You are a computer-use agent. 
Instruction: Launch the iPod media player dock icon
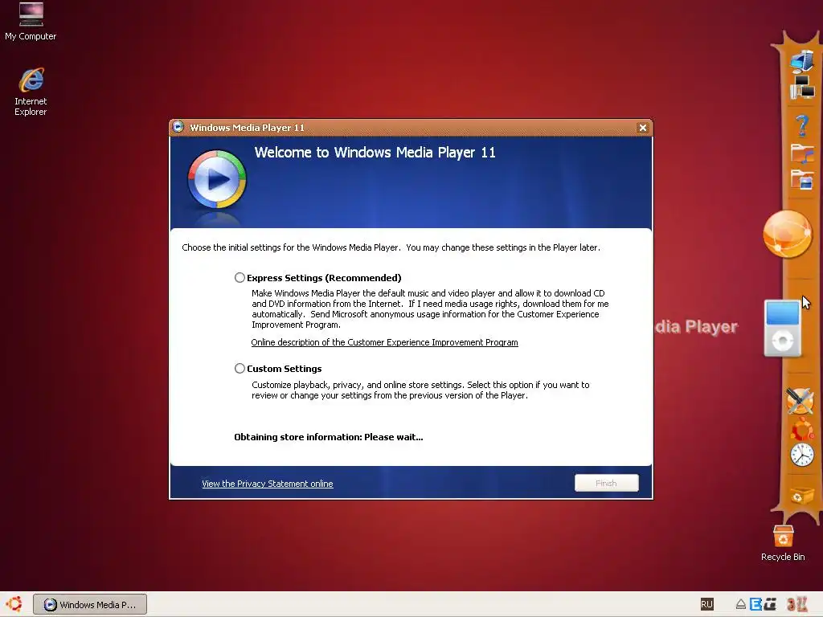click(x=782, y=329)
